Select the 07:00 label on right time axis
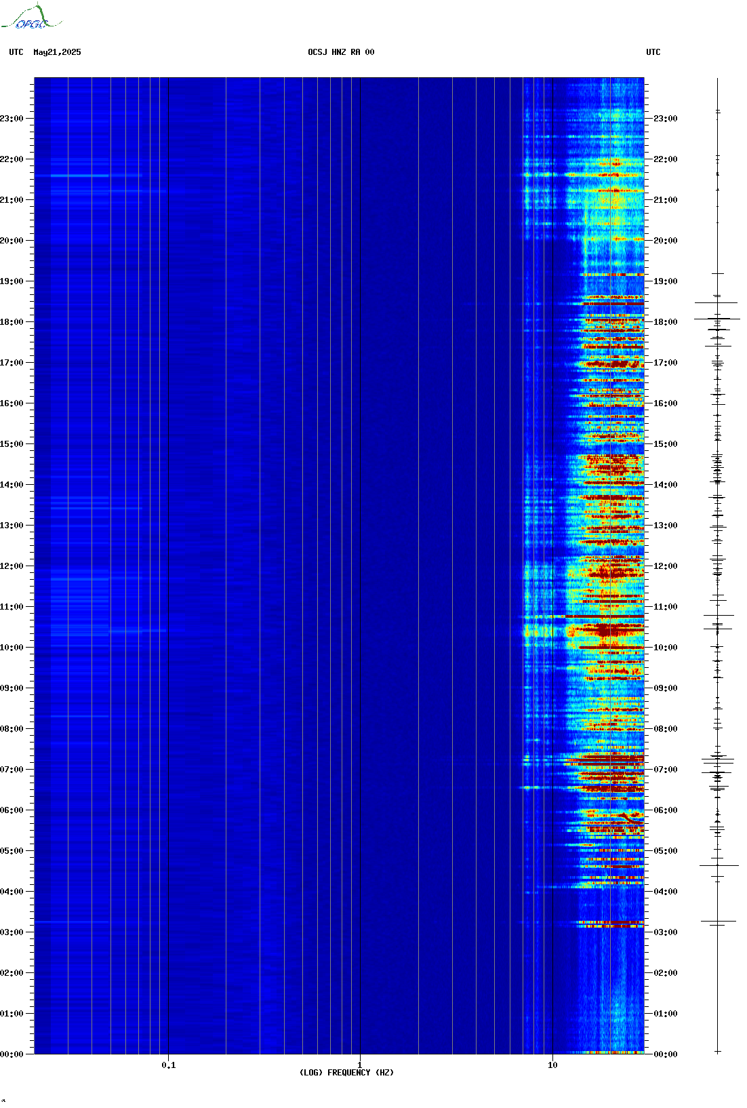This screenshot has width=747, height=1108. pos(666,770)
